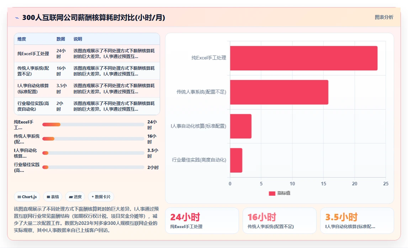The height and width of the screenshot is (248, 408).
Task: Click the 传统人事系统(配置不足) chart bar
Action: click(x=279, y=92)
